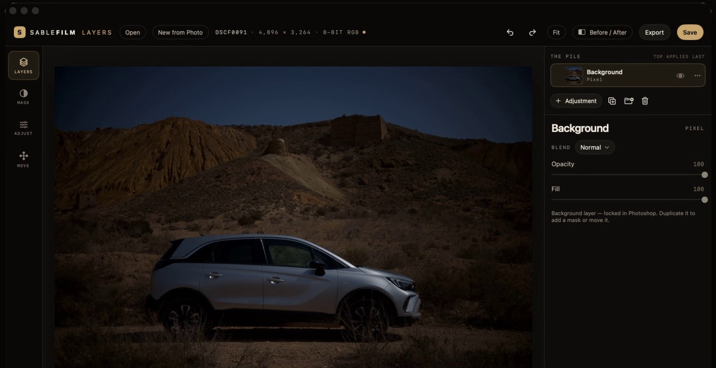The height and width of the screenshot is (368, 716).
Task: Click the redo arrow icon
Action: (x=532, y=32)
